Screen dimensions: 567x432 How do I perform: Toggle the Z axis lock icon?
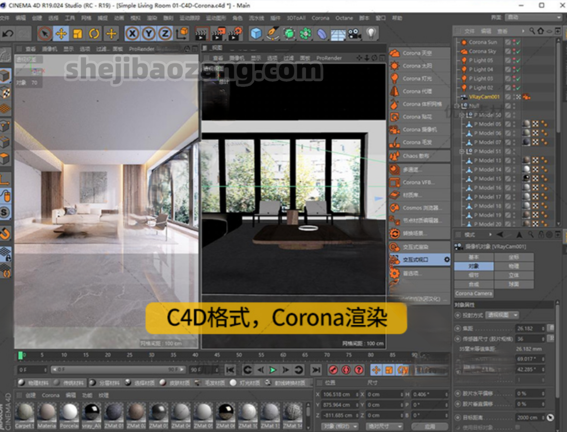165,33
